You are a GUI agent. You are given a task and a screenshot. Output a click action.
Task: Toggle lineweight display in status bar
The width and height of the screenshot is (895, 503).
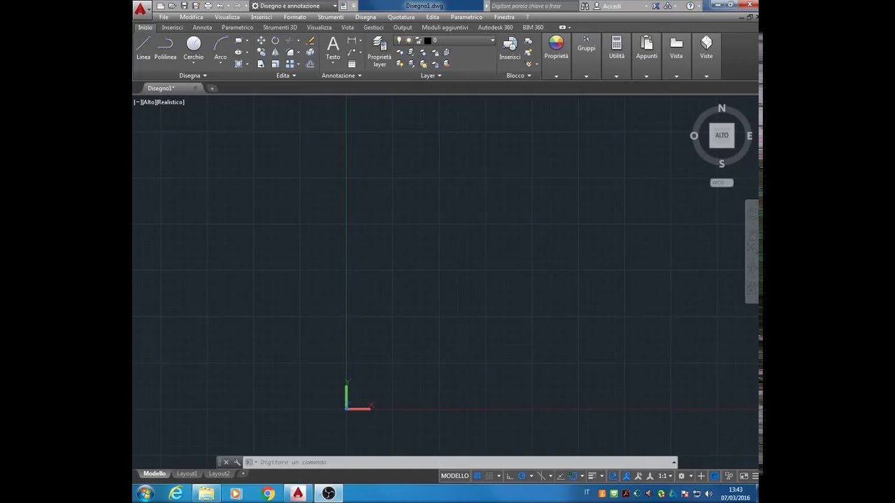point(592,476)
